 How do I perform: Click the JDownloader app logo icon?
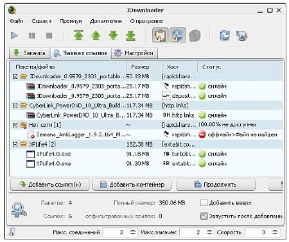click(12, 10)
